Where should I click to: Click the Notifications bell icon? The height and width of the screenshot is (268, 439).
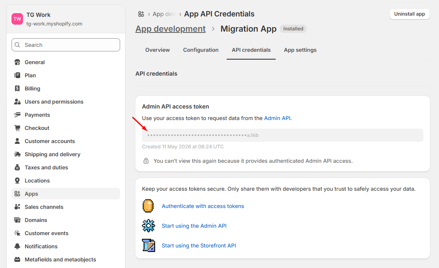pyautogui.click(x=17, y=246)
